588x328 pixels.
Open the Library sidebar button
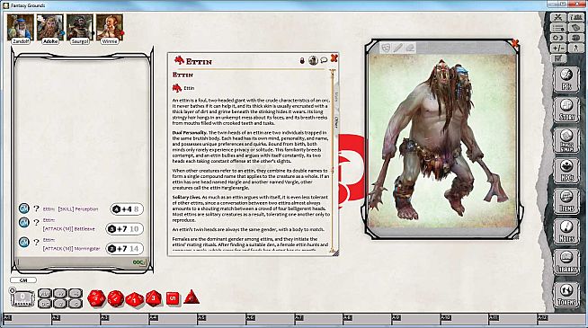[566, 262]
